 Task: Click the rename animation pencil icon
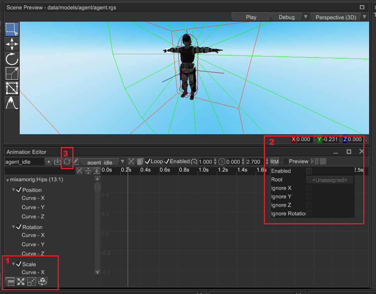[x=76, y=162]
